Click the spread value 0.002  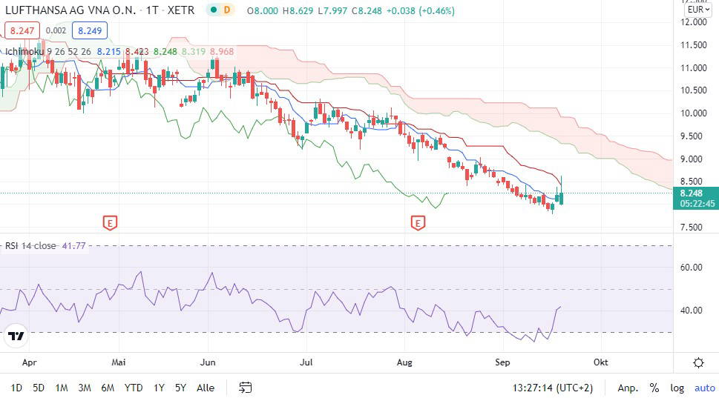pos(56,30)
